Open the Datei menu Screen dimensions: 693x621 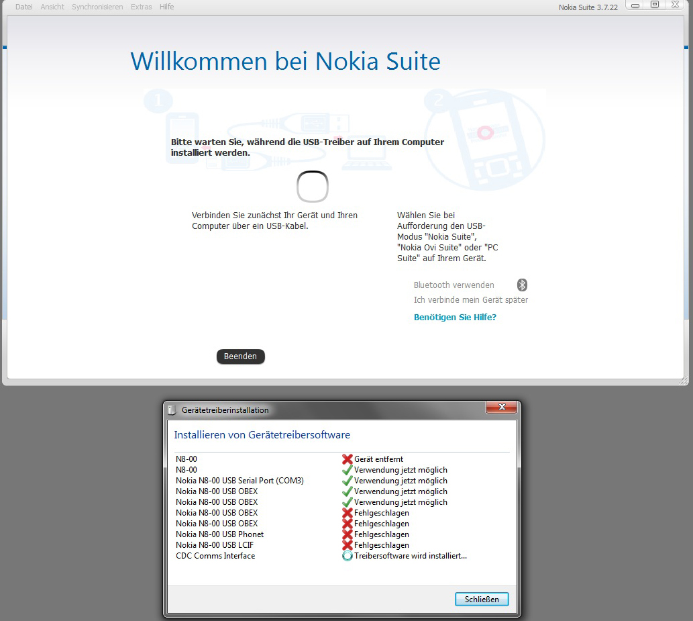pos(24,7)
